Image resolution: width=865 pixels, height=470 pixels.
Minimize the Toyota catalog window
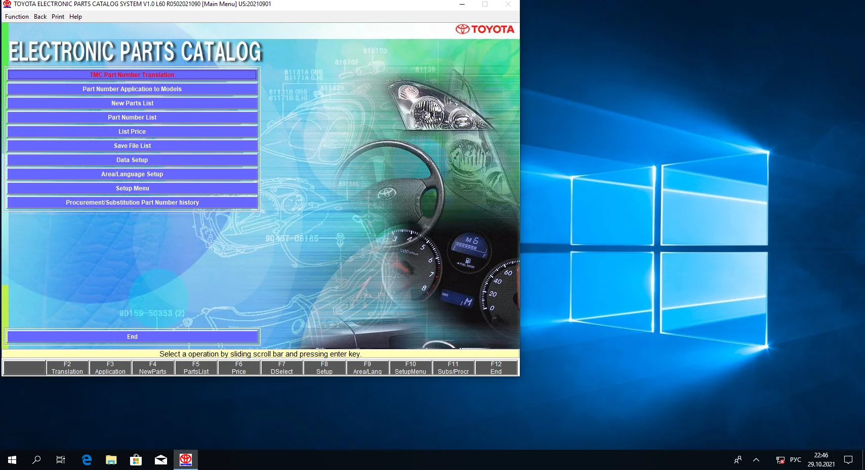[x=462, y=4]
